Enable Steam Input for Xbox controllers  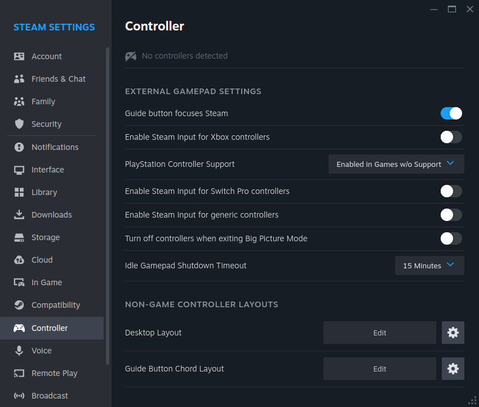coord(451,137)
